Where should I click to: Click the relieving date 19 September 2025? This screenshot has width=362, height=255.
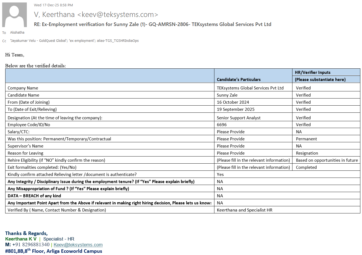point(235,109)
